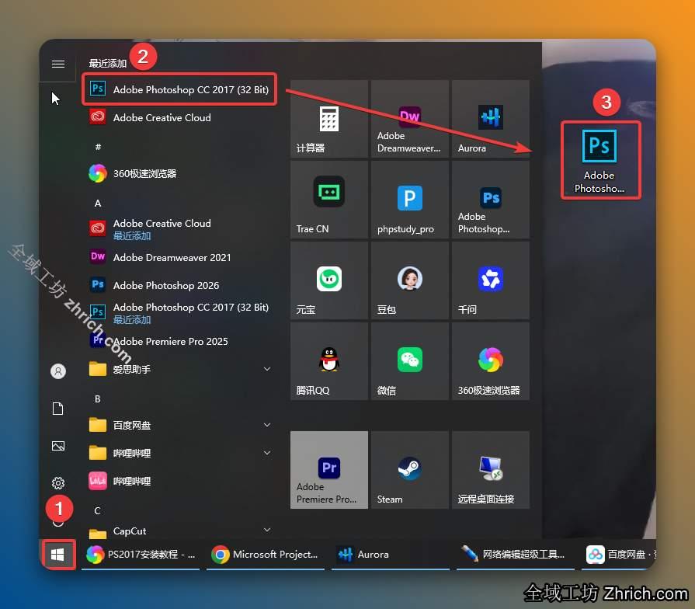Open the 微信 WeChat tile
Viewport: 695px width, 609px height.
tap(409, 361)
